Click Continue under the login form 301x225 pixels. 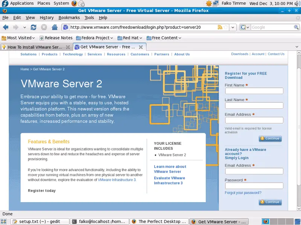[270, 202]
